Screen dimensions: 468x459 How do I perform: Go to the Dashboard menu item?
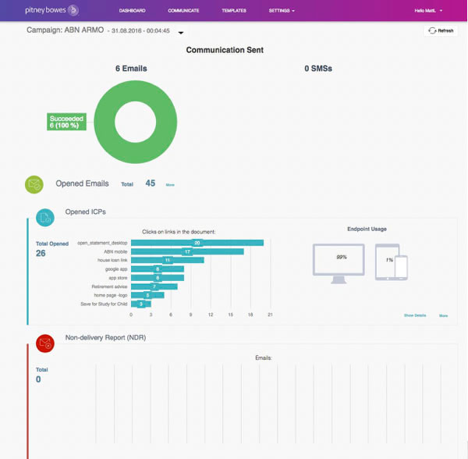pos(132,11)
